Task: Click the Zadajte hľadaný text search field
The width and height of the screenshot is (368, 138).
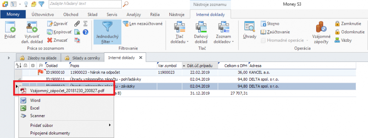Action: pos(85,4)
